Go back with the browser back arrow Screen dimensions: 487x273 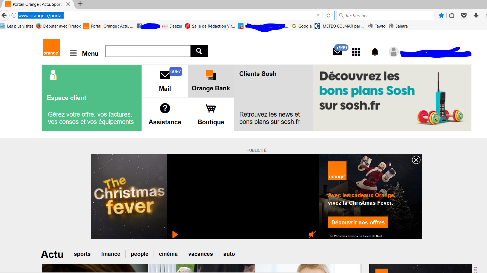point(4,15)
